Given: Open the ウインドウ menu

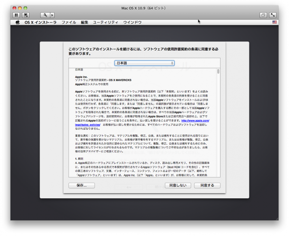Looking at the screenshot, I should [132, 22].
